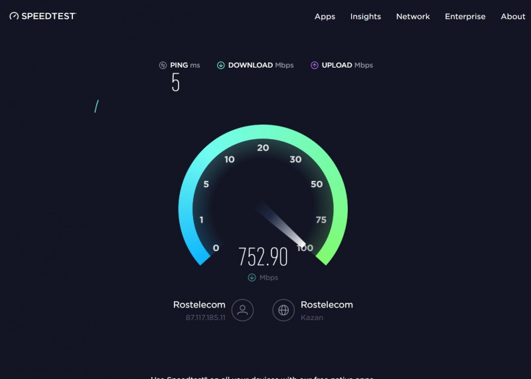Click the 0 mark on gauge
This screenshot has height=379, width=531.
216,248
